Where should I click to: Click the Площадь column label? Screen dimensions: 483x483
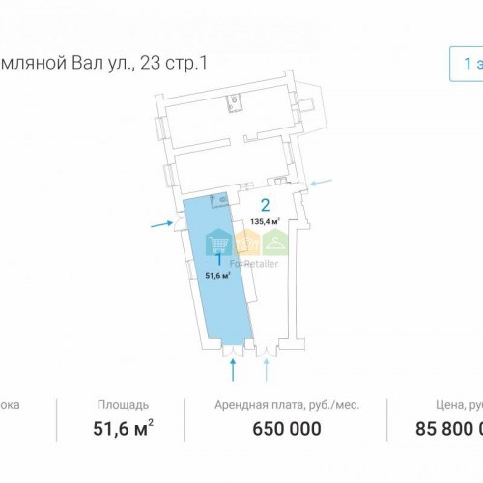[x=123, y=405]
